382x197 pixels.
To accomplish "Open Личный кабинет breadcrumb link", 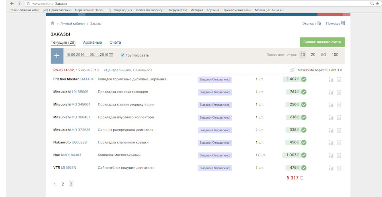I will click(72, 23).
